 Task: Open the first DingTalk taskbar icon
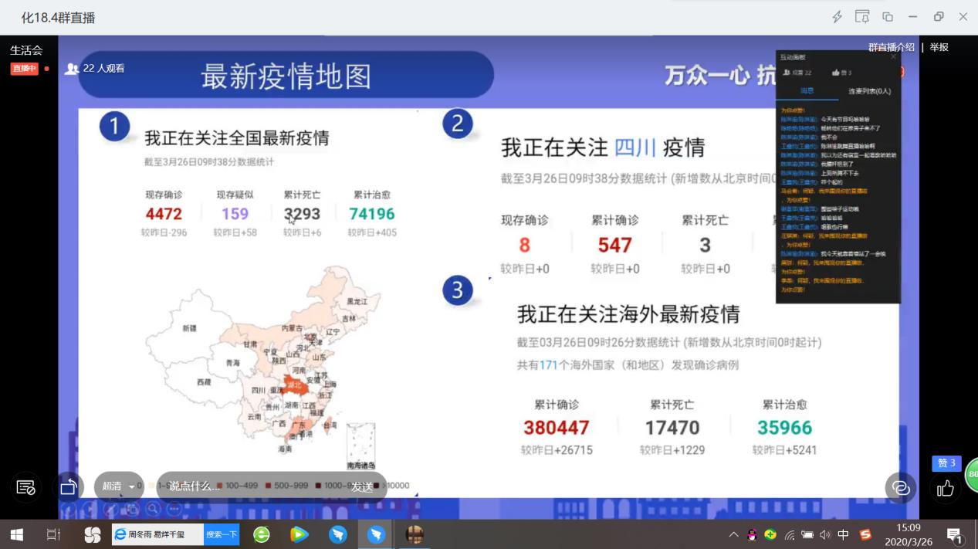click(x=338, y=534)
